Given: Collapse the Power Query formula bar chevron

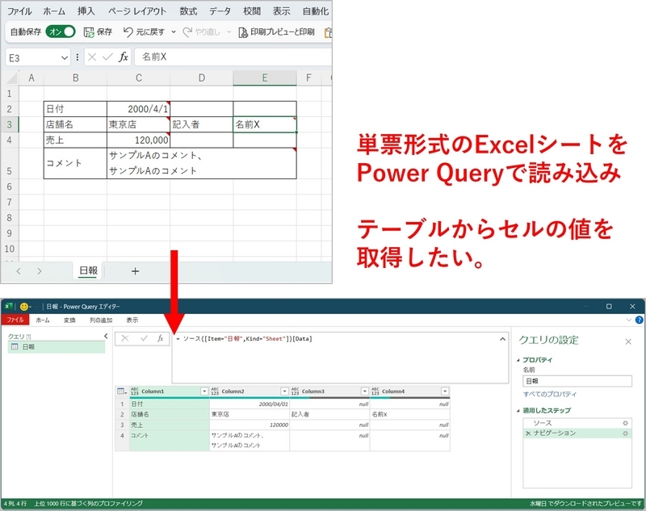Looking at the screenshot, I should (502, 339).
